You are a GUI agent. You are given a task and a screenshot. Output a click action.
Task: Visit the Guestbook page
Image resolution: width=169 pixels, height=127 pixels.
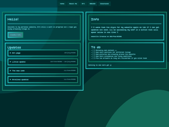pyautogui.click(x=104, y=4)
